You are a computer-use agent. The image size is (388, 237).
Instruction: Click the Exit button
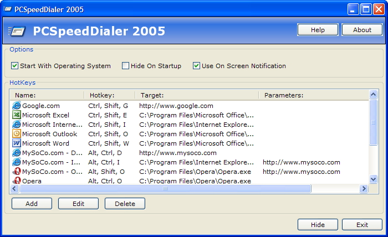point(363,225)
